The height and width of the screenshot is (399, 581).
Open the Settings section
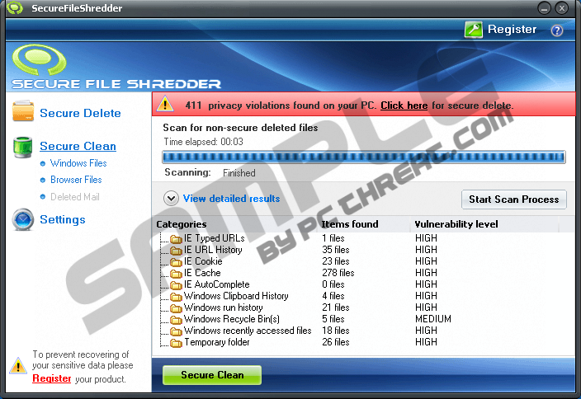(63, 219)
